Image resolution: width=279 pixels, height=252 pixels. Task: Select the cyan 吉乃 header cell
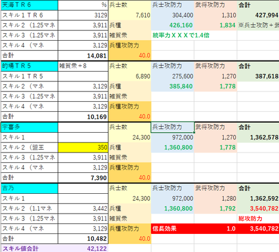click(x=30, y=189)
